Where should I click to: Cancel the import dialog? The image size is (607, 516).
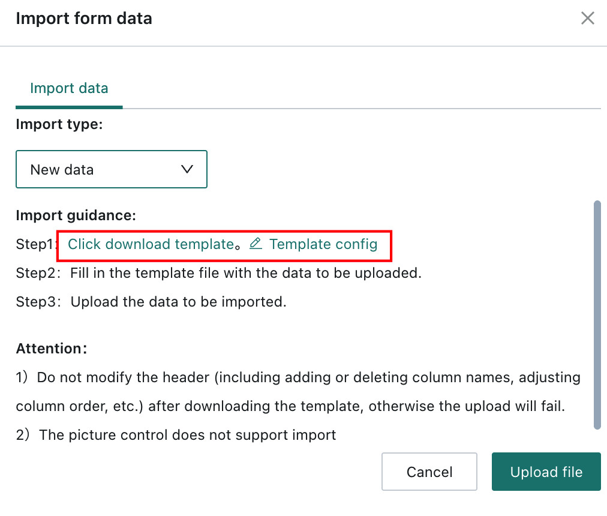tap(429, 472)
